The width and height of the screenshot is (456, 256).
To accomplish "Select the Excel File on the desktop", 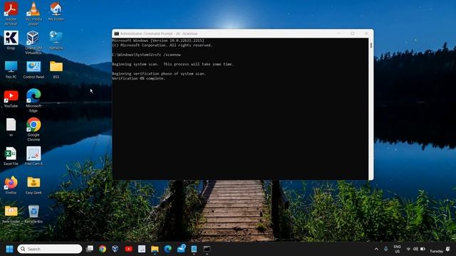I will point(11,156).
